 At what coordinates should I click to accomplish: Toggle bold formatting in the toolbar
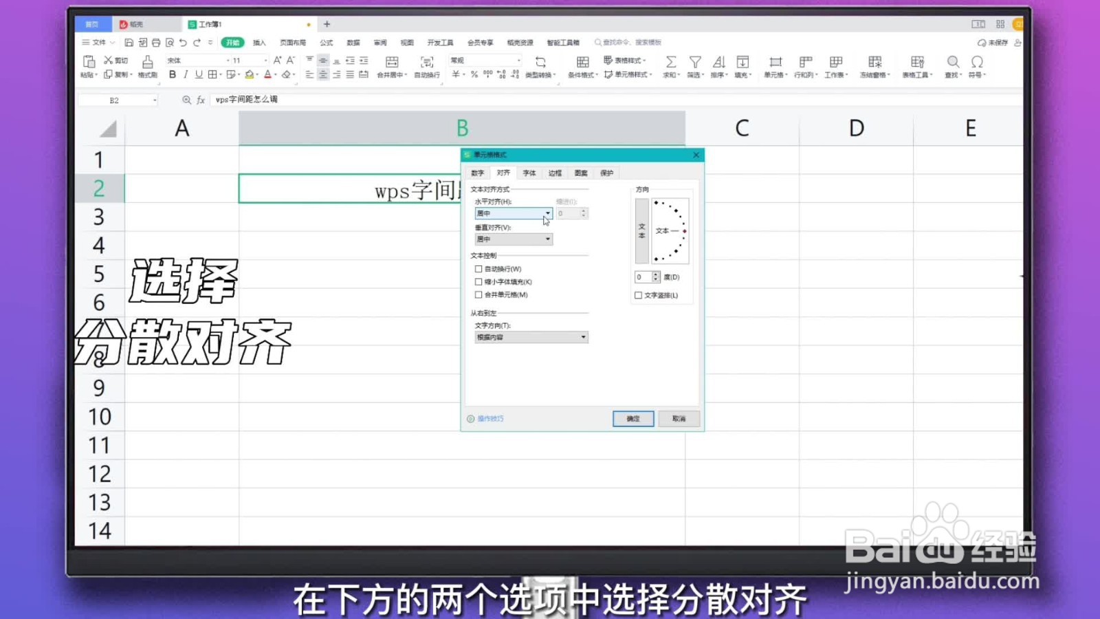click(171, 74)
